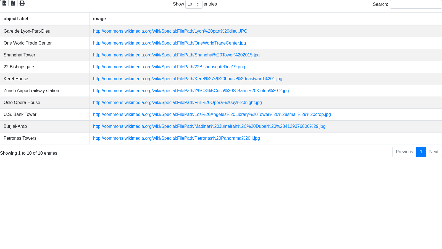Export table as PDF file
This screenshot has height=249, width=442.
point(13,3)
